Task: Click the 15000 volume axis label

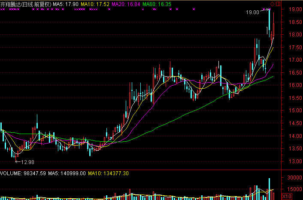Action: click(x=294, y=189)
